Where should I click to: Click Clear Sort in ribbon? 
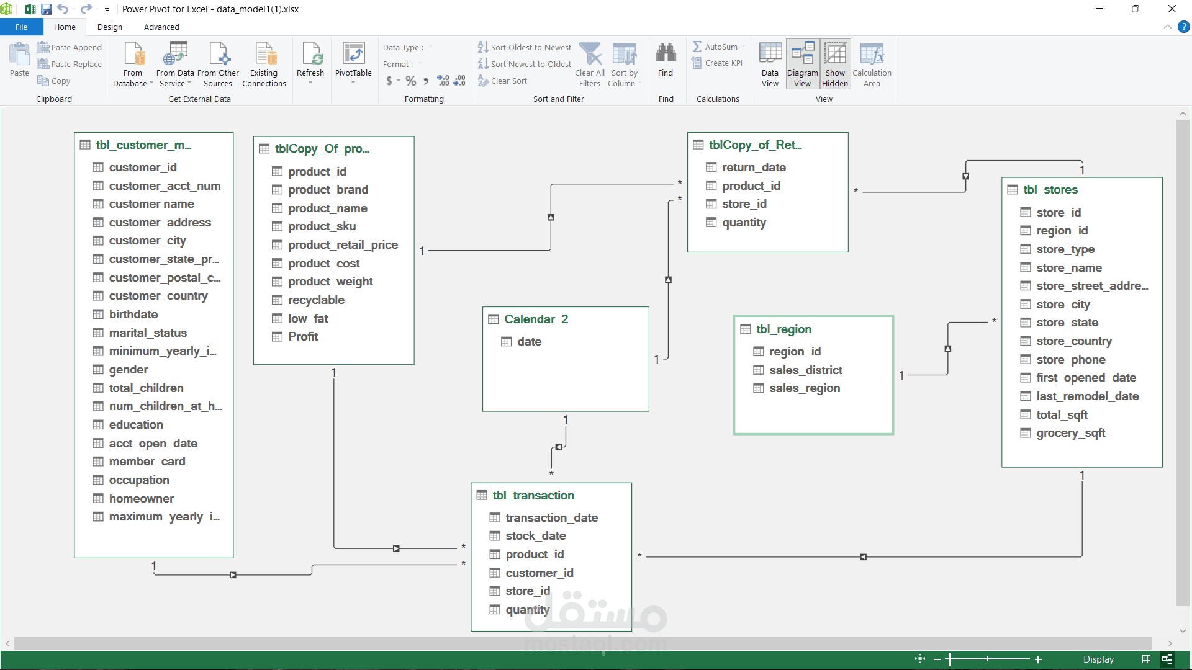click(502, 81)
